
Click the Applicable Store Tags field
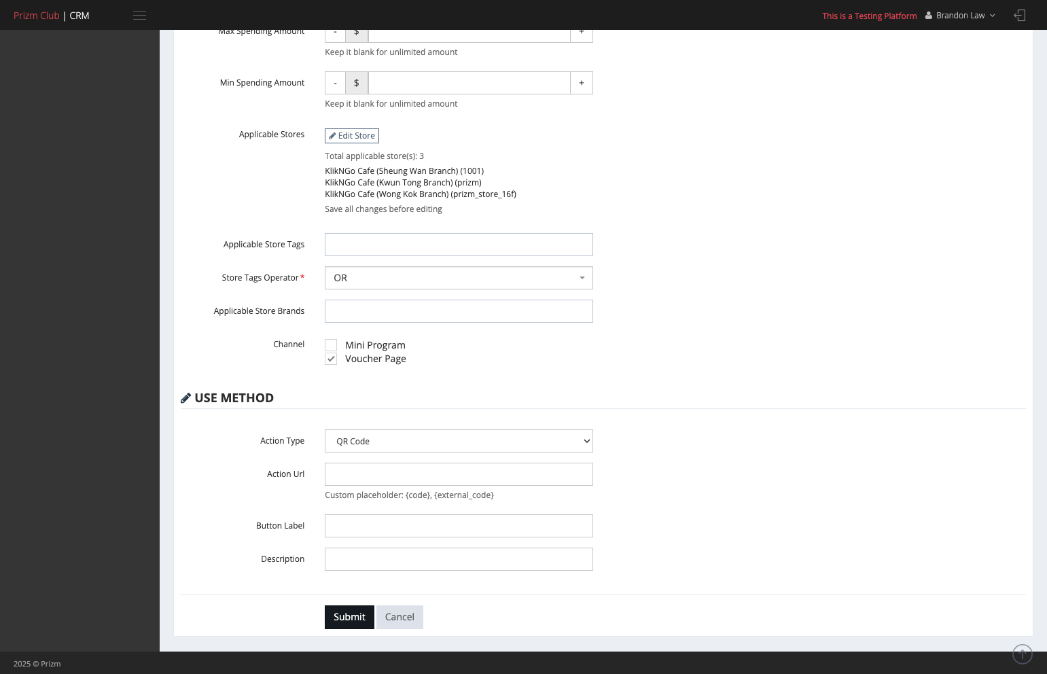pyautogui.click(x=459, y=245)
